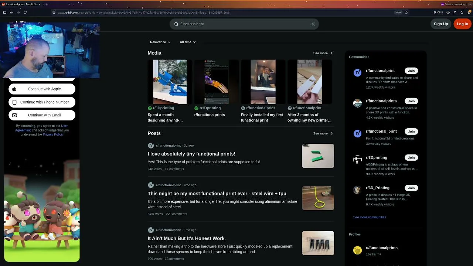
Task: Open the orange track media thumbnail
Action: (x=217, y=82)
